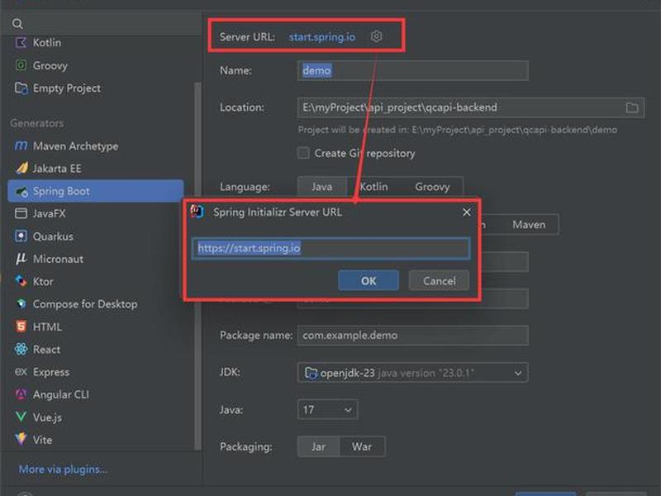Set packaging to War

point(362,446)
